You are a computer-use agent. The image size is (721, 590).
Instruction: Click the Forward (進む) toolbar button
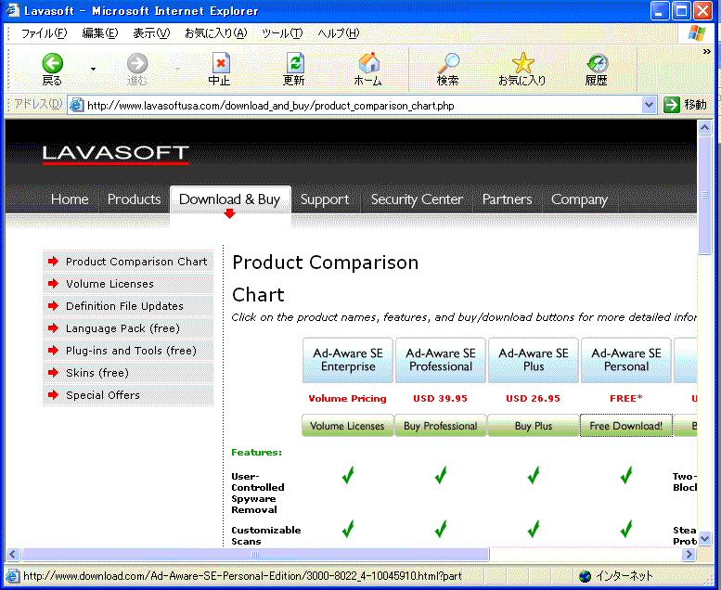coord(137,69)
